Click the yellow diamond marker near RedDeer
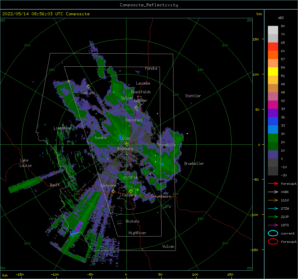 point(136,108)
